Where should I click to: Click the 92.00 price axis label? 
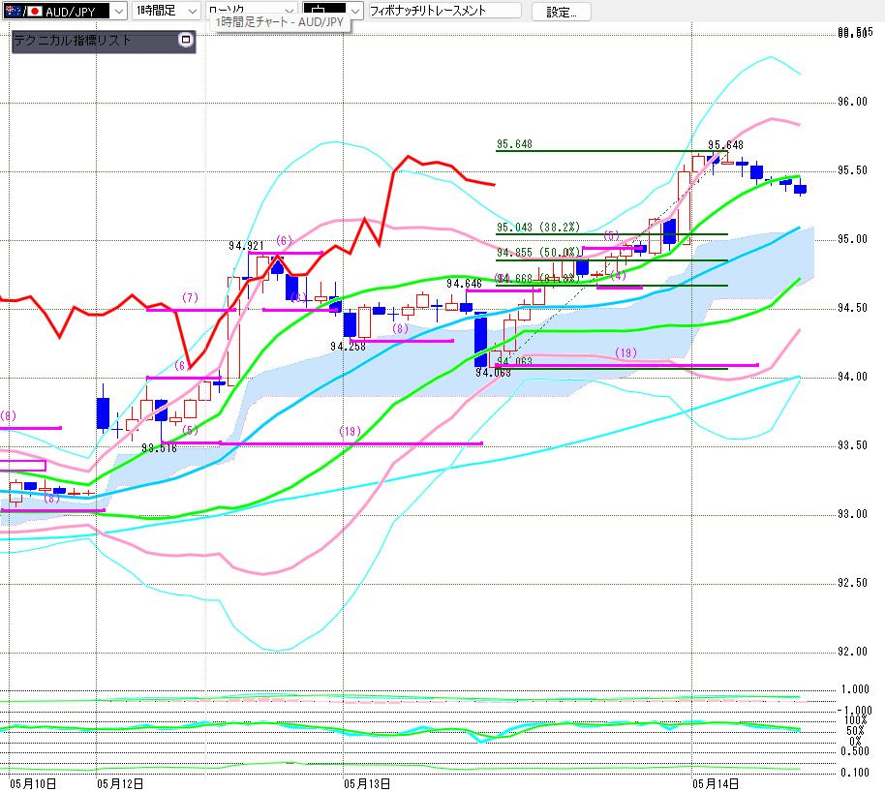coord(852,652)
